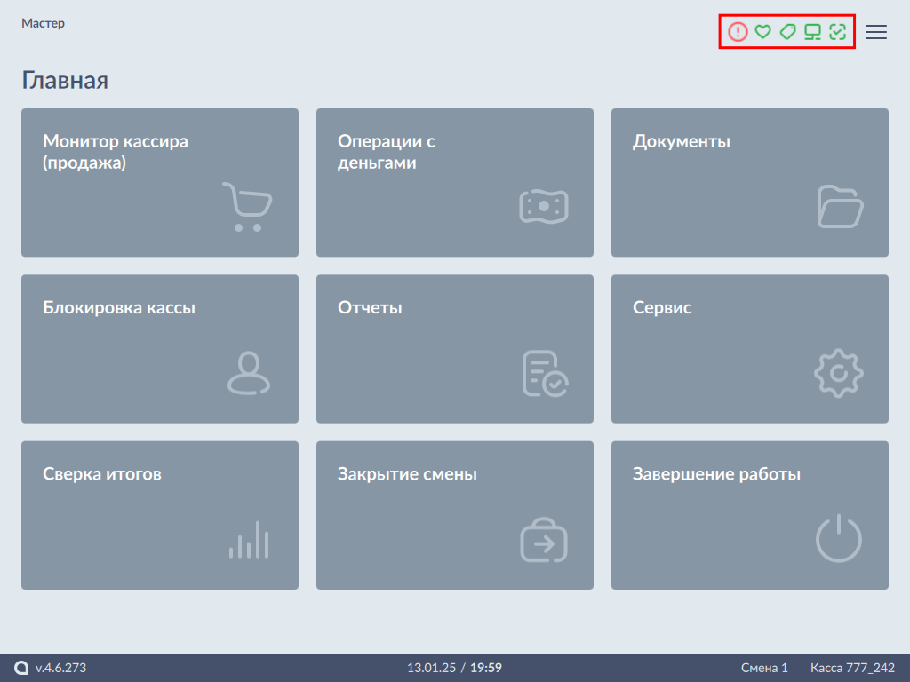Click the Смена 1 label in footer
Screen dimensions: 910x682
coord(764,668)
